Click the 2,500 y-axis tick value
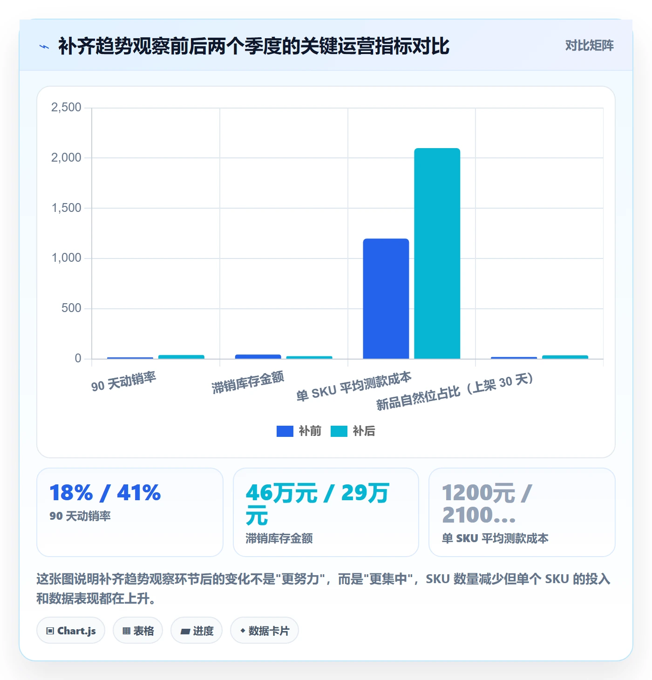Image resolution: width=652 pixels, height=680 pixels. coord(66,108)
